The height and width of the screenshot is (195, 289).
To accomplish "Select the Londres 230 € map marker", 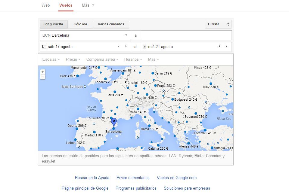I will 105,79.
